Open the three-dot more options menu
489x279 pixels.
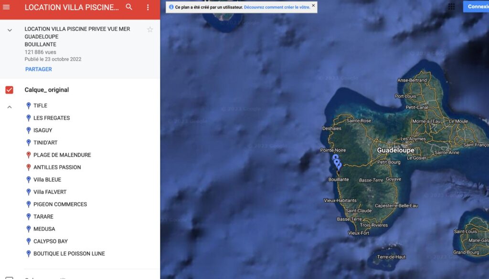148,7
